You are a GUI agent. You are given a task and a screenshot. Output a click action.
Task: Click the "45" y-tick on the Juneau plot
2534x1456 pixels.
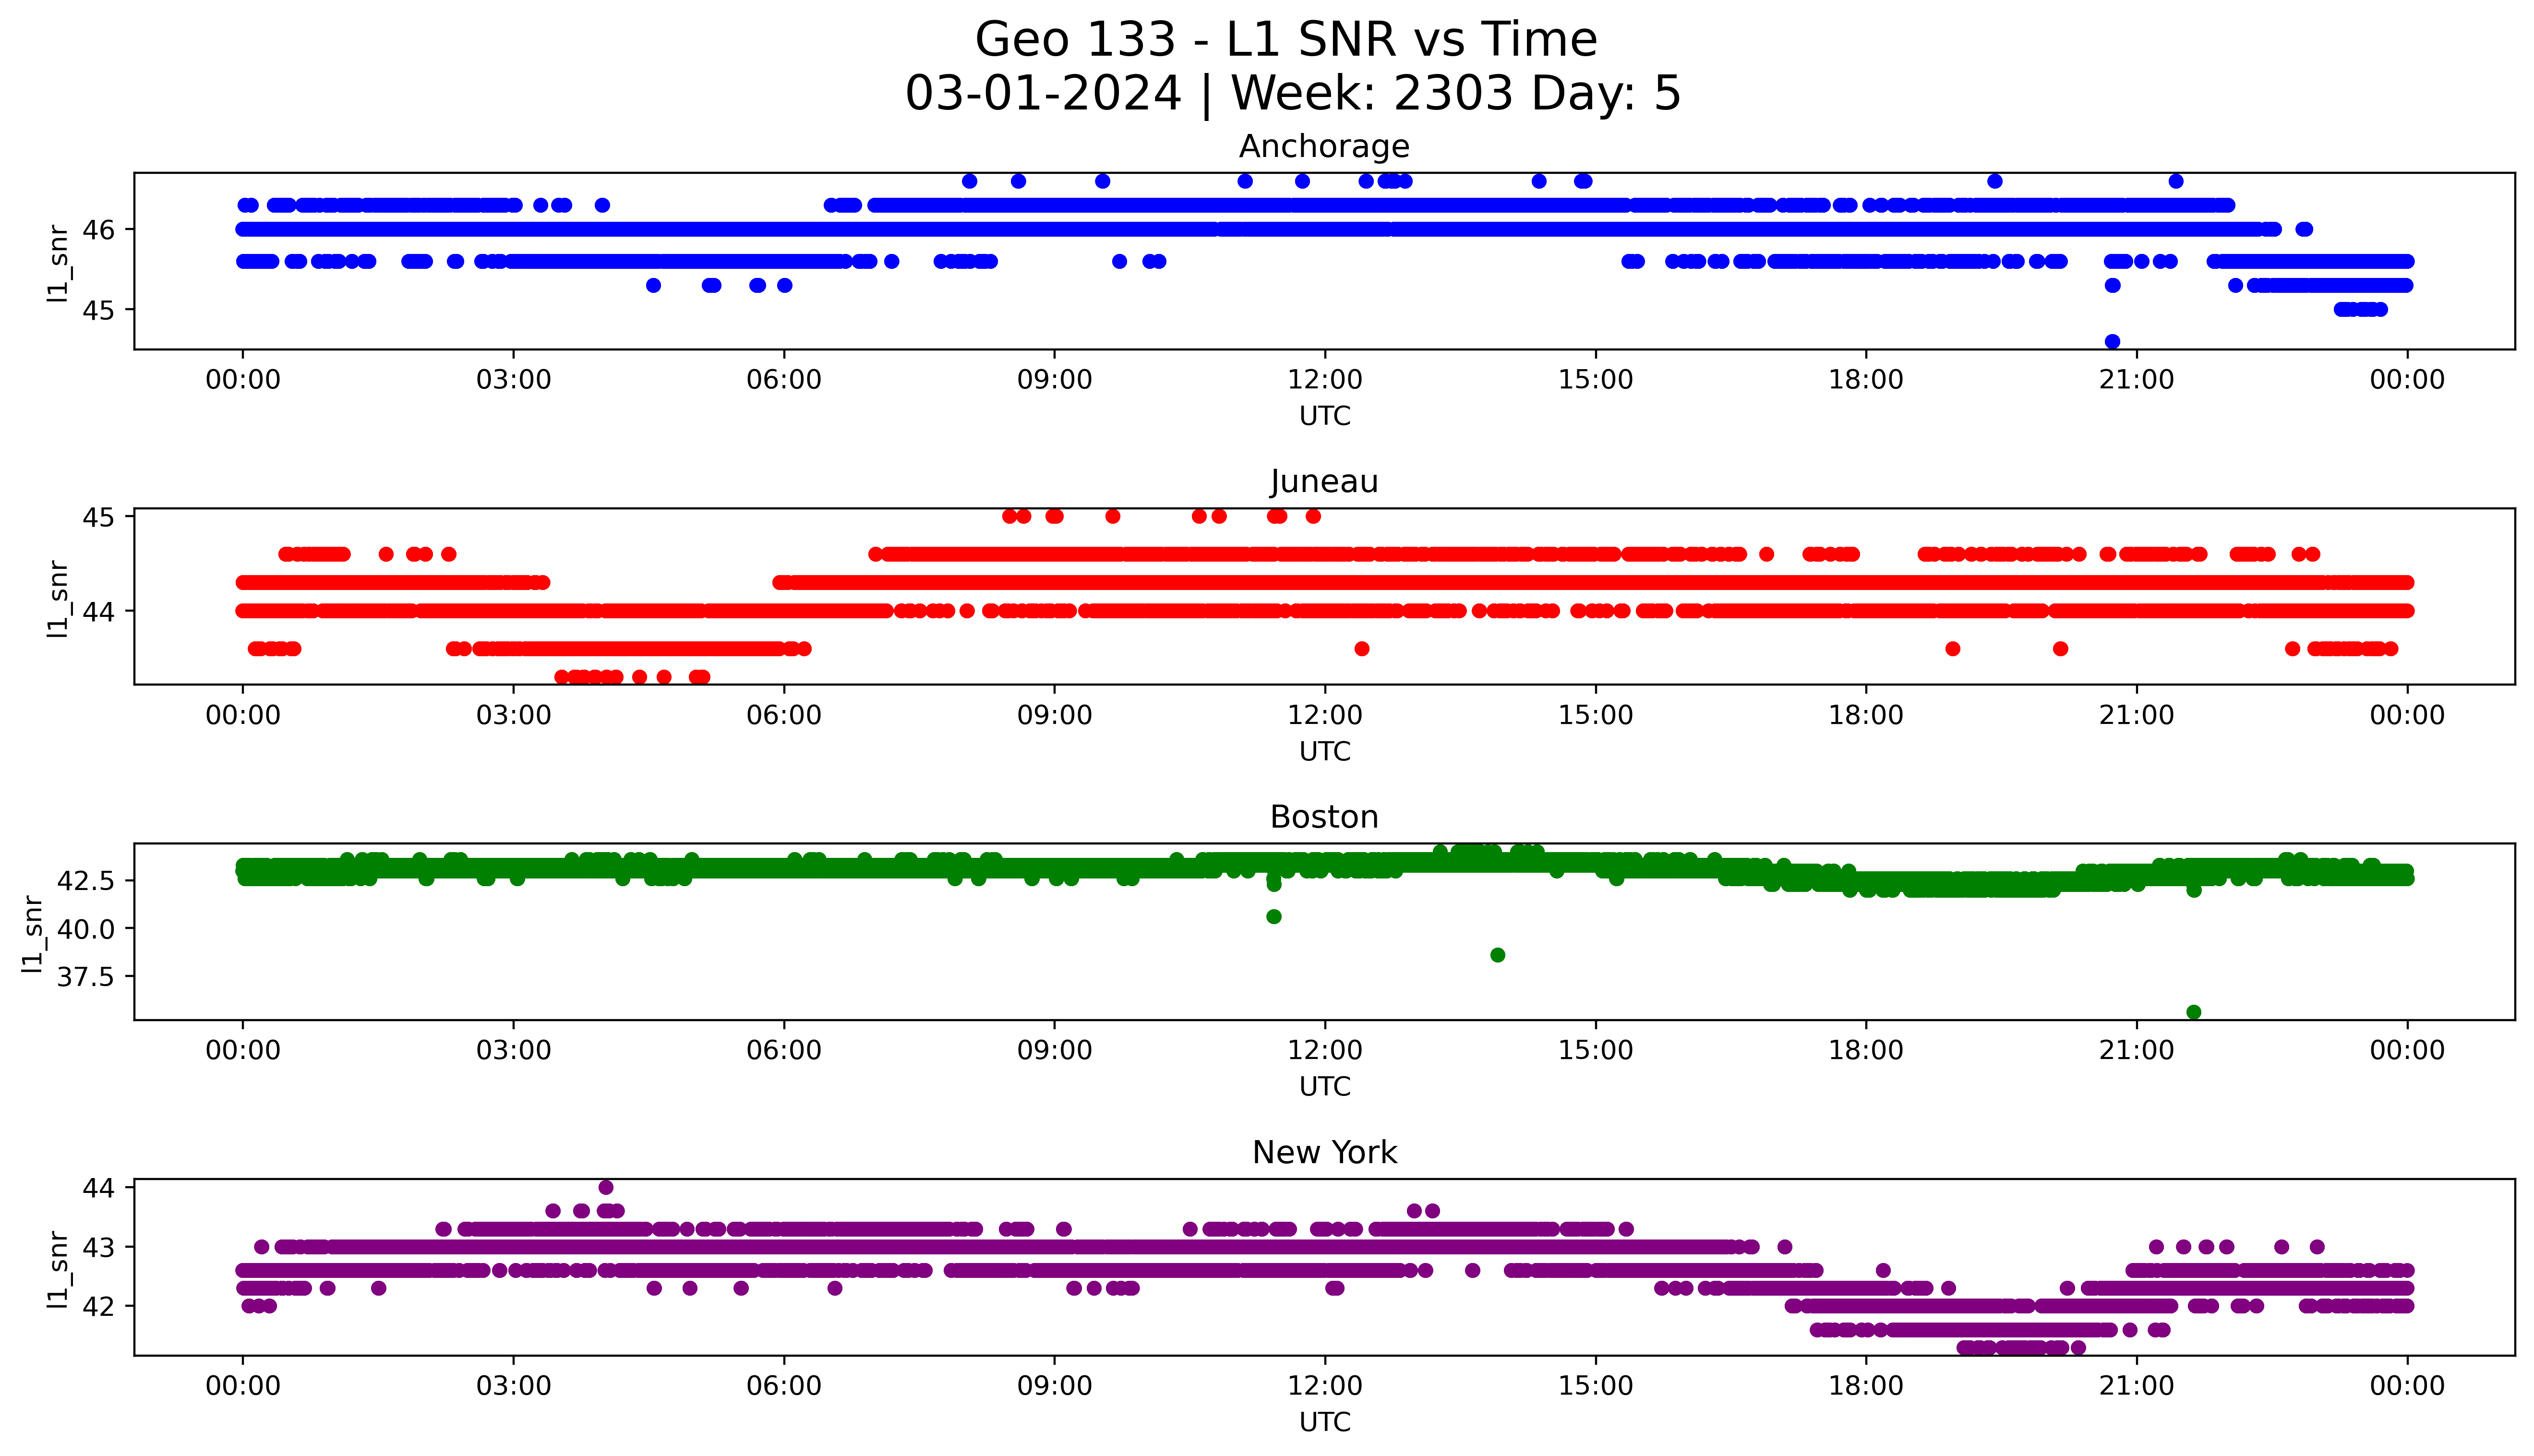(x=99, y=518)
